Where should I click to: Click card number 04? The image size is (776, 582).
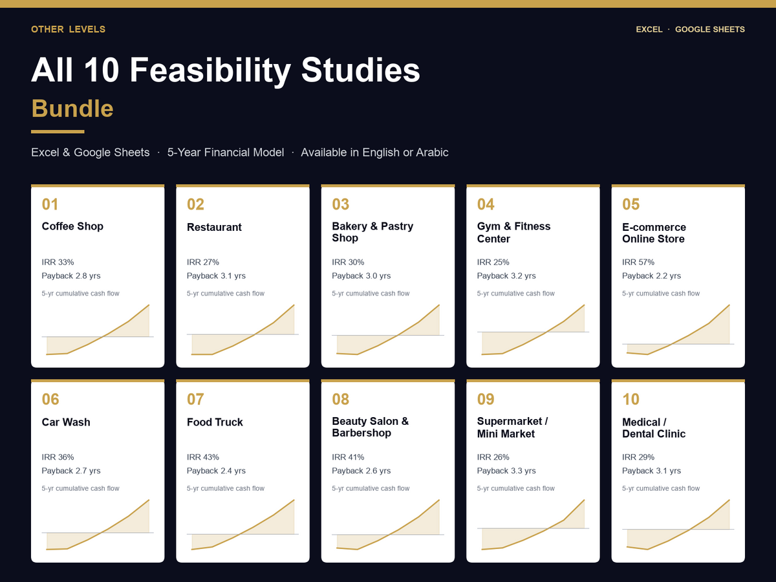coord(486,204)
